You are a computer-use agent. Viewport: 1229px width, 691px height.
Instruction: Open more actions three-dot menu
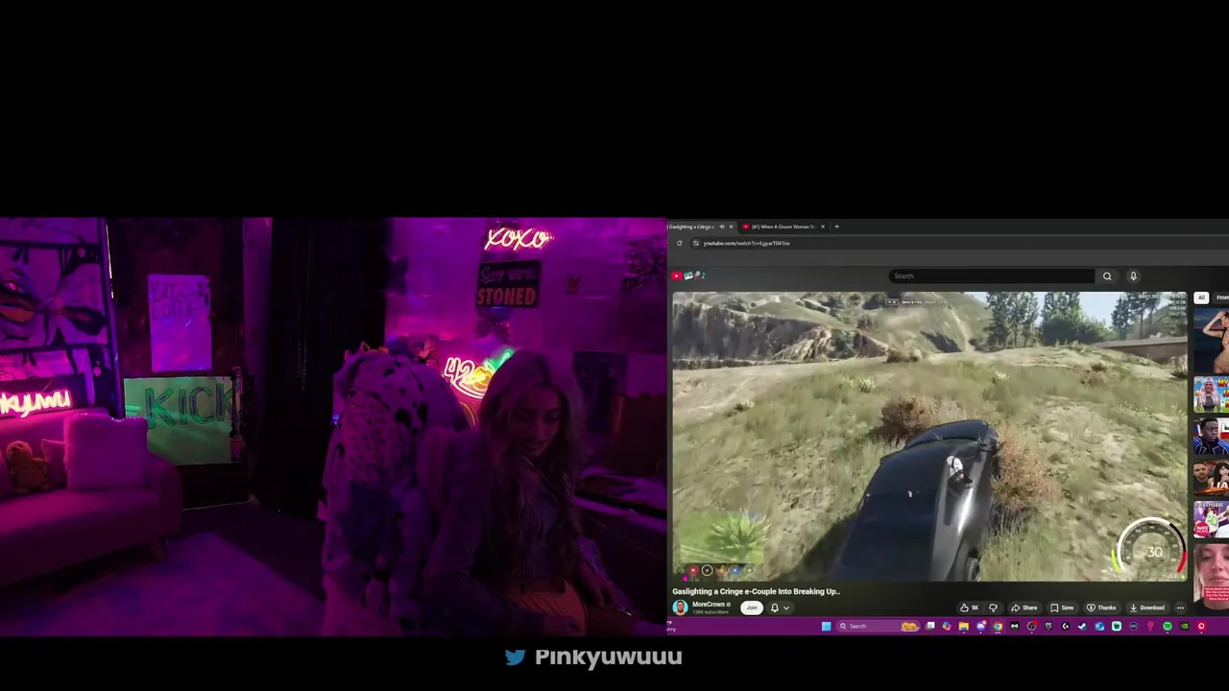pyautogui.click(x=1180, y=608)
